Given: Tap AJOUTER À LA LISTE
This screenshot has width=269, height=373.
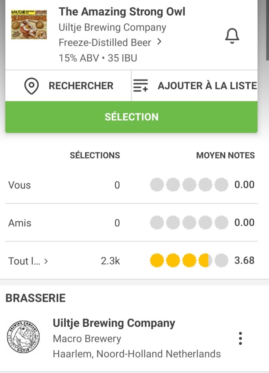Looking at the screenshot, I should click(x=207, y=86).
